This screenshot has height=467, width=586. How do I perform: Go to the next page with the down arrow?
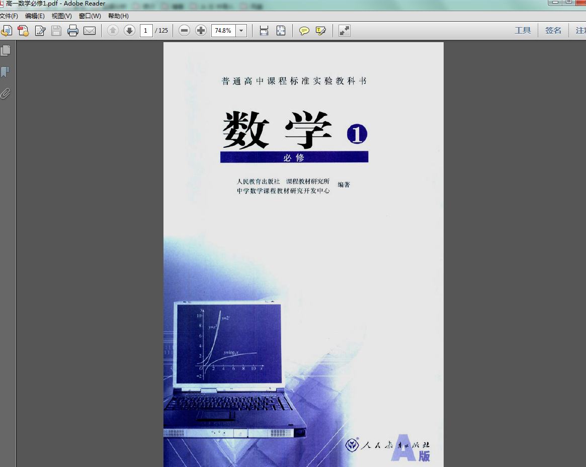pyautogui.click(x=129, y=31)
